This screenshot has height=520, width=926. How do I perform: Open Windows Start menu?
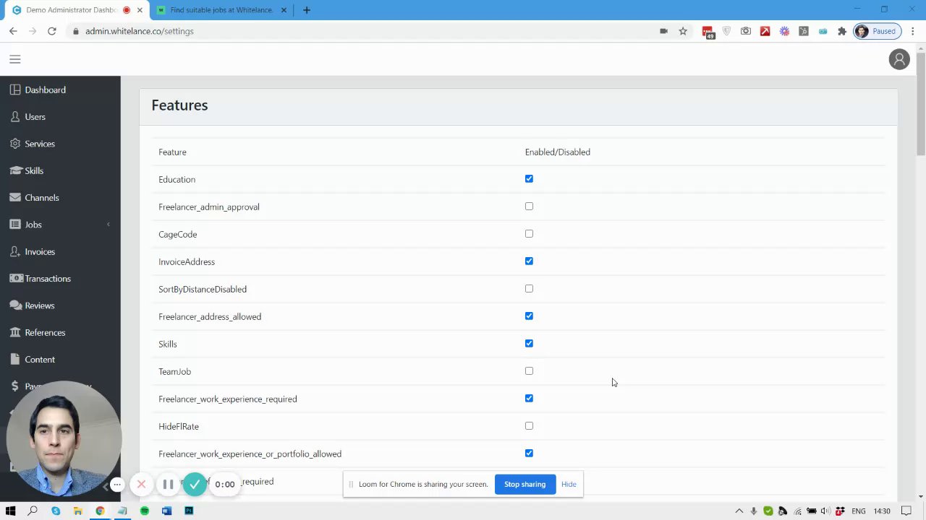10,511
